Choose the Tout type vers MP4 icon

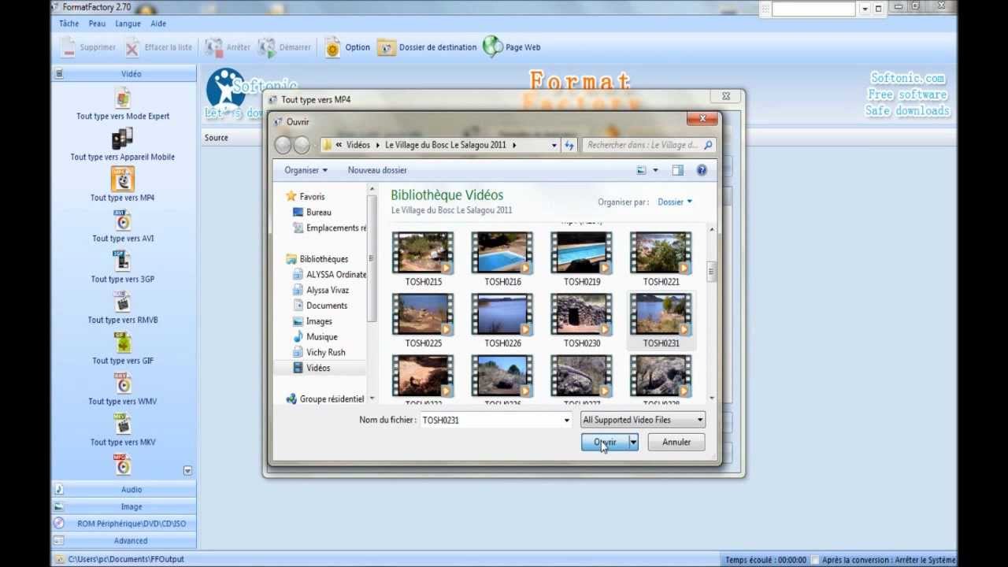tap(122, 180)
